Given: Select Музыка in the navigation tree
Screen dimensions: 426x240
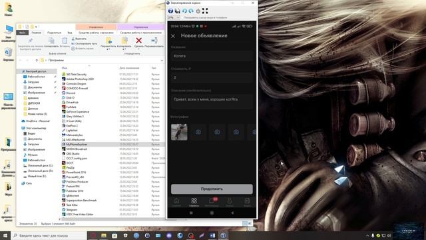Looking at the screenshot, I should point(30,155).
